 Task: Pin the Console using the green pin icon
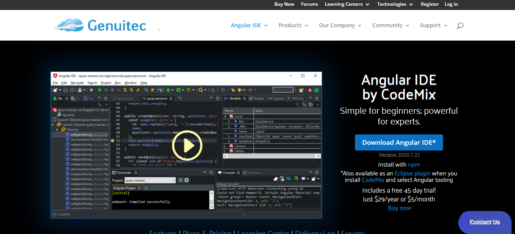pos(296,178)
